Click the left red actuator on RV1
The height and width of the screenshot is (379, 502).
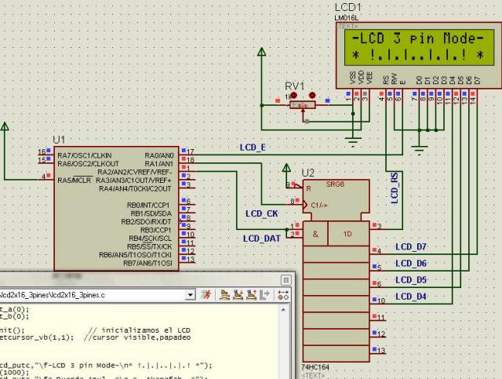(293, 95)
